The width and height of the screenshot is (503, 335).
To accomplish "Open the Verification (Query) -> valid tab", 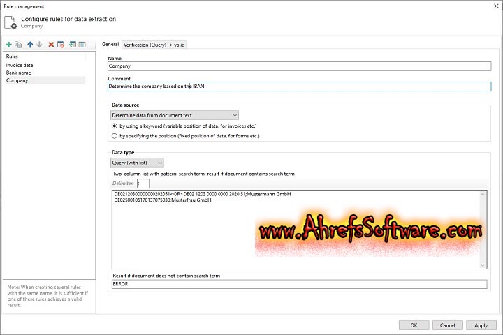I will pyautogui.click(x=154, y=45).
